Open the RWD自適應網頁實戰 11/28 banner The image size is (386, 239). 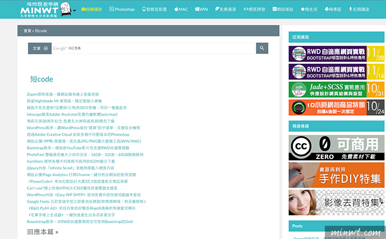pos(336,54)
